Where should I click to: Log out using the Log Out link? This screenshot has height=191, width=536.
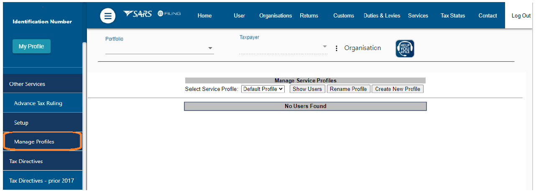[x=521, y=15]
